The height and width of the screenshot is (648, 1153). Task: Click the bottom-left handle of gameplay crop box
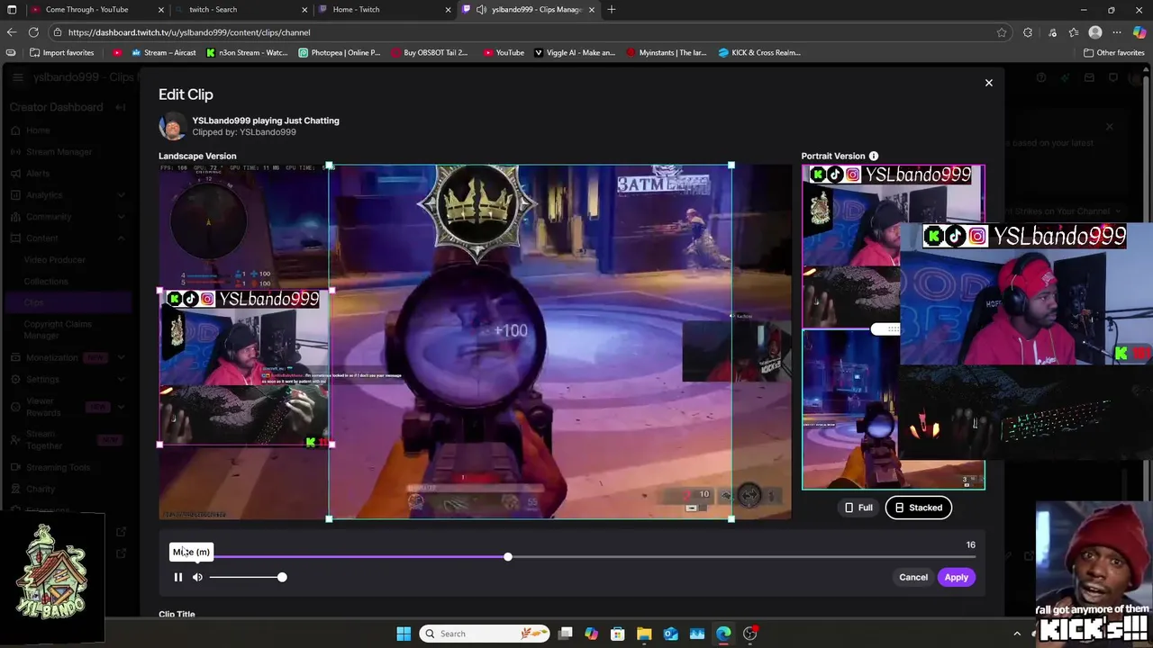329,519
